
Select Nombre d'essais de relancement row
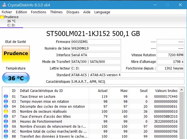tap(91, 127)
